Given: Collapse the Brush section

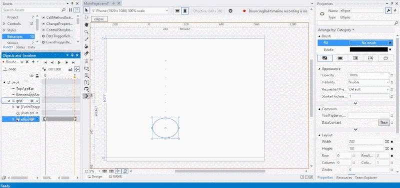Looking at the screenshot, I should click(319, 36).
